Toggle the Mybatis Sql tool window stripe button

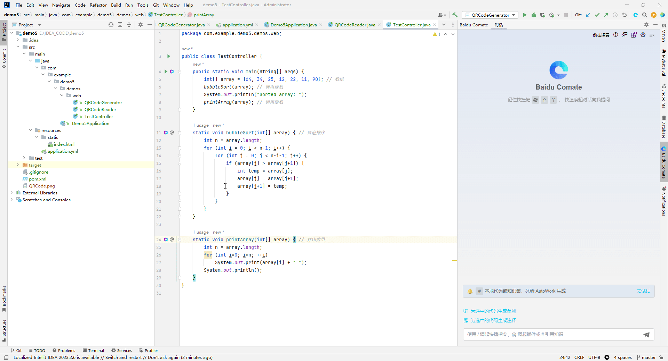pos(664,63)
